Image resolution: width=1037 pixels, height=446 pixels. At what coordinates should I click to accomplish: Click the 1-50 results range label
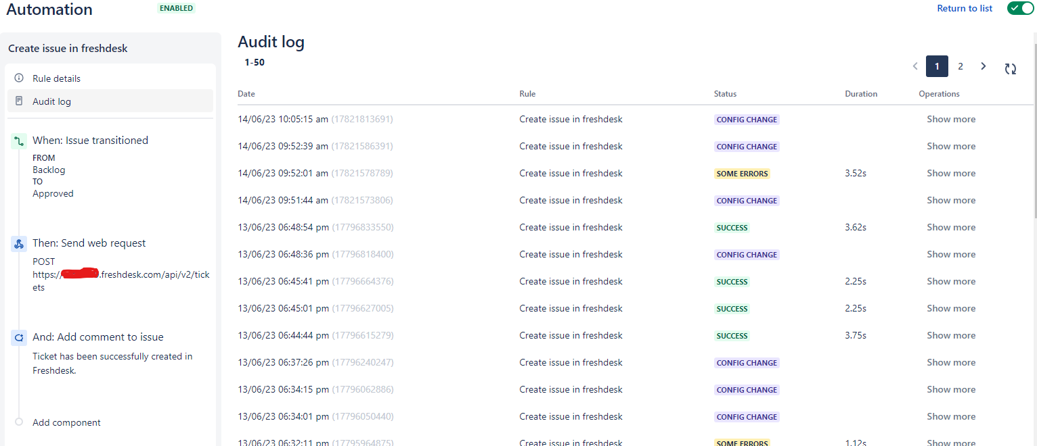click(255, 62)
